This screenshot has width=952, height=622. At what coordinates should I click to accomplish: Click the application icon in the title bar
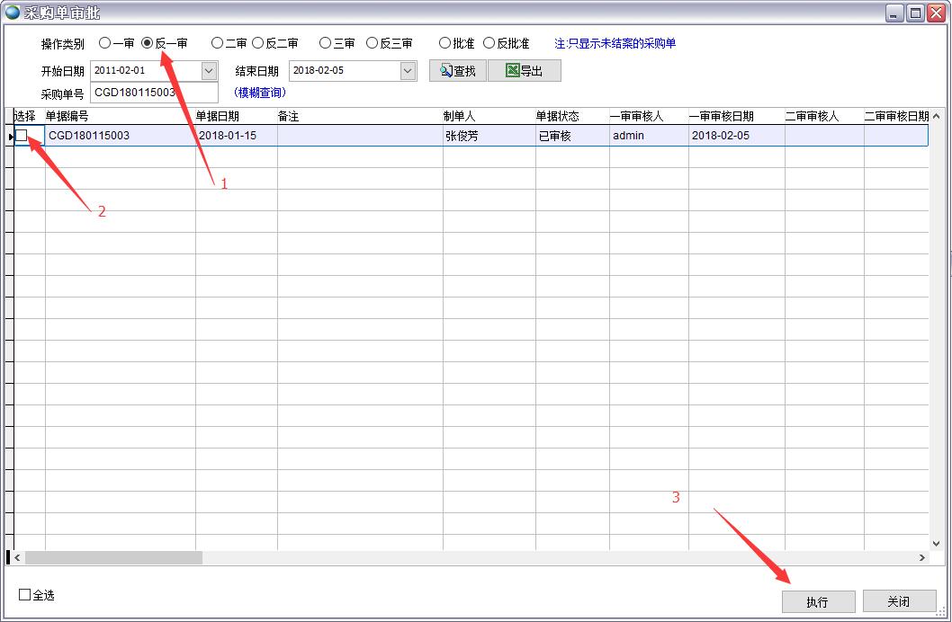pos(11,12)
